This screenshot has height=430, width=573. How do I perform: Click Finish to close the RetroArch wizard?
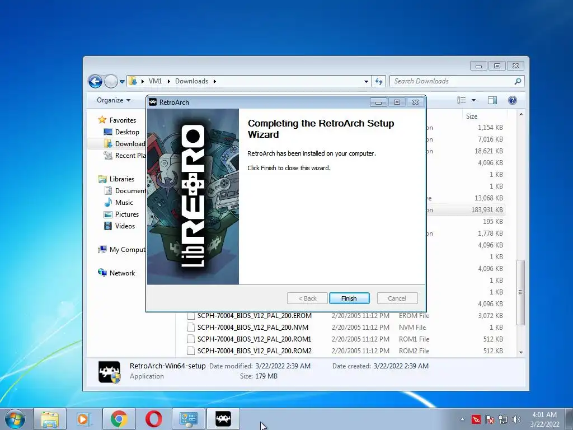coord(349,298)
